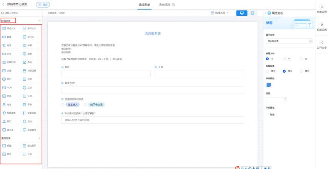The height and width of the screenshot is (169, 328).
Task: Add the URL link component
Action: (10, 54)
